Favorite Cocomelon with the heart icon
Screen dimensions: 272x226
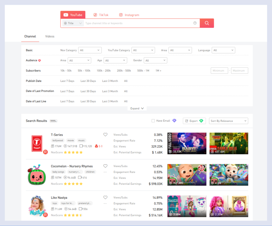coord(105,166)
